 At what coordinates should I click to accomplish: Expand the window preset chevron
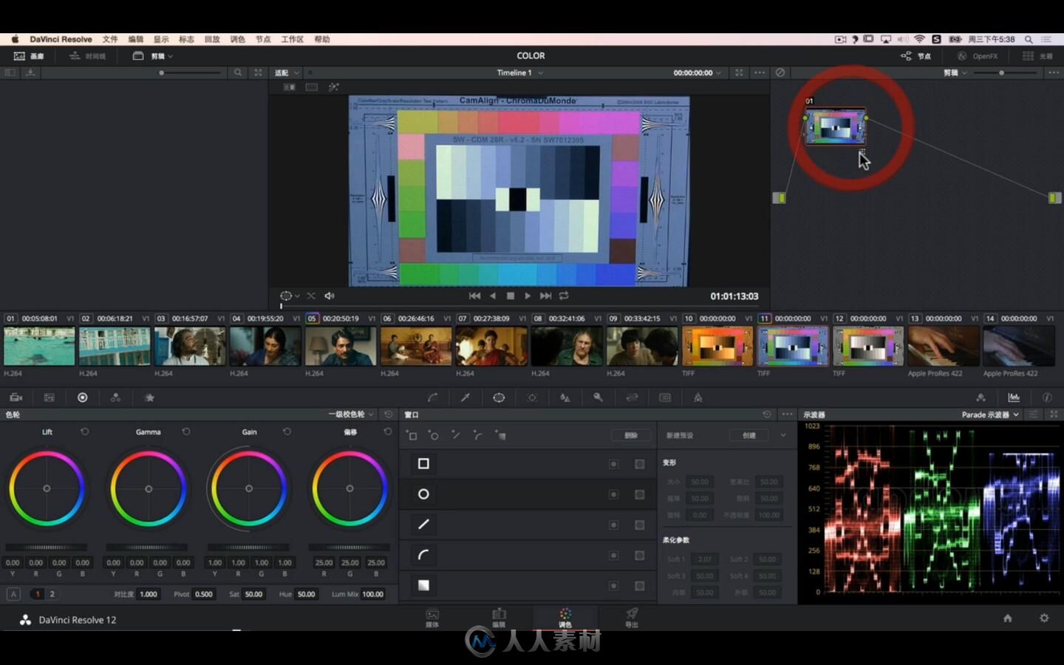click(x=783, y=435)
